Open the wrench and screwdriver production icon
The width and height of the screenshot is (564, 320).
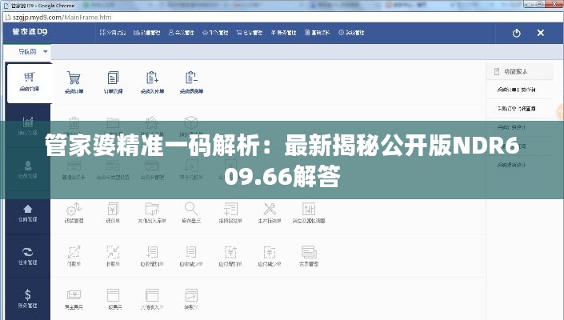click(x=270, y=209)
